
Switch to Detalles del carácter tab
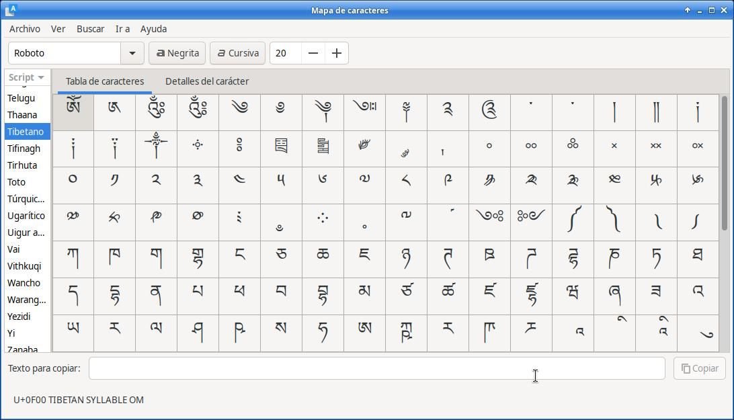(207, 81)
